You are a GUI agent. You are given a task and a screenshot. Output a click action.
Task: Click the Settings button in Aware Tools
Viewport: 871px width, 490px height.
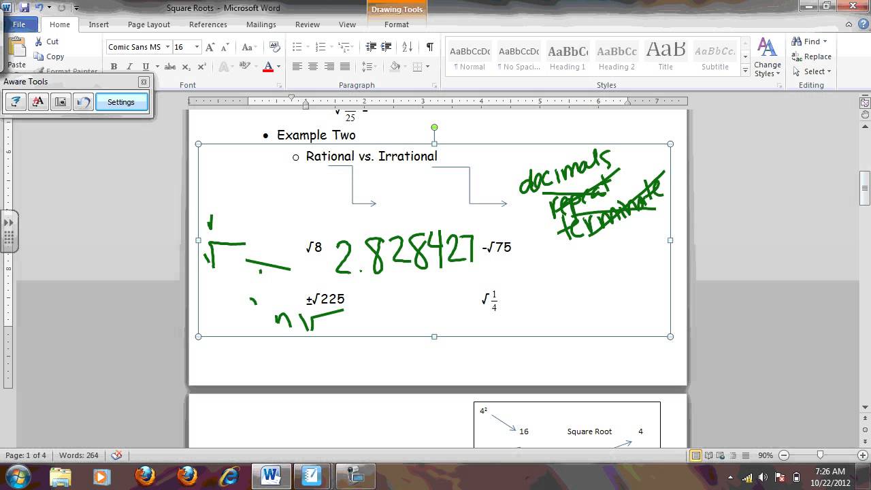point(121,102)
